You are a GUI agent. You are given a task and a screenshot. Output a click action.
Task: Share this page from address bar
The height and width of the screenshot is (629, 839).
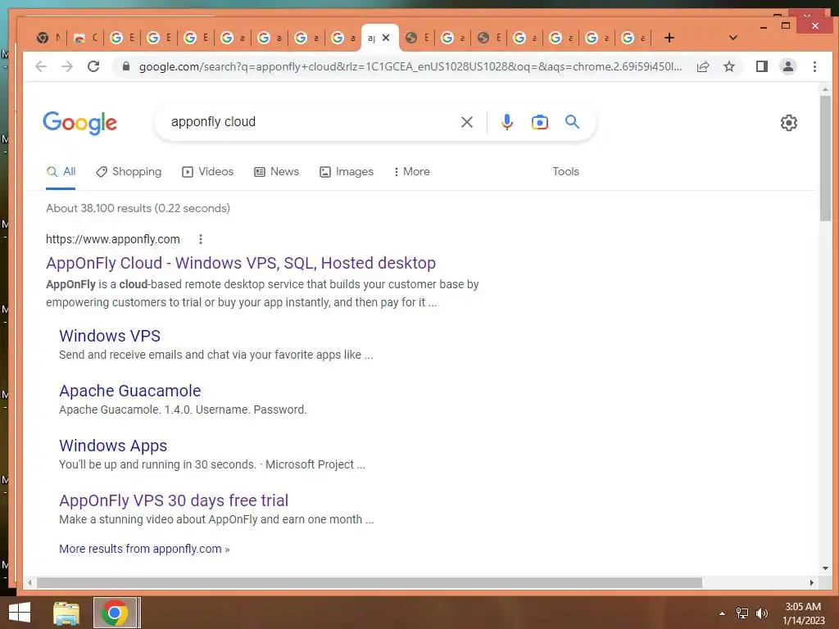(x=703, y=66)
